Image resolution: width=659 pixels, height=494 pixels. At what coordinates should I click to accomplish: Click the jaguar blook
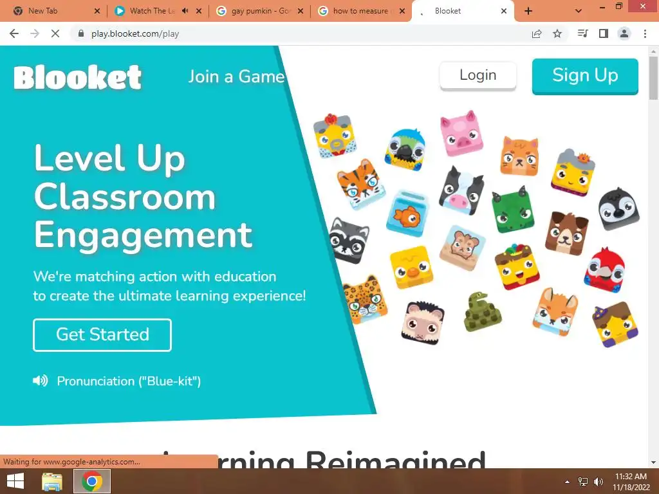click(364, 300)
